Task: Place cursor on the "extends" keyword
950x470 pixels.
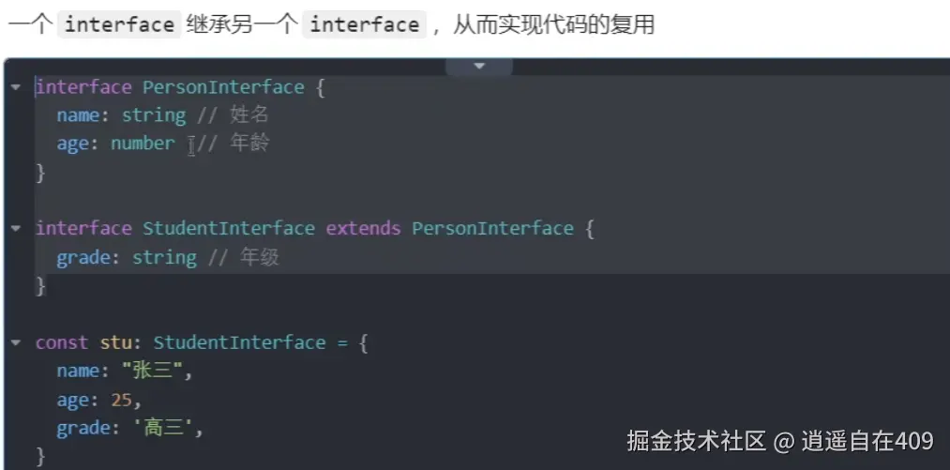Action: click(x=363, y=229)
